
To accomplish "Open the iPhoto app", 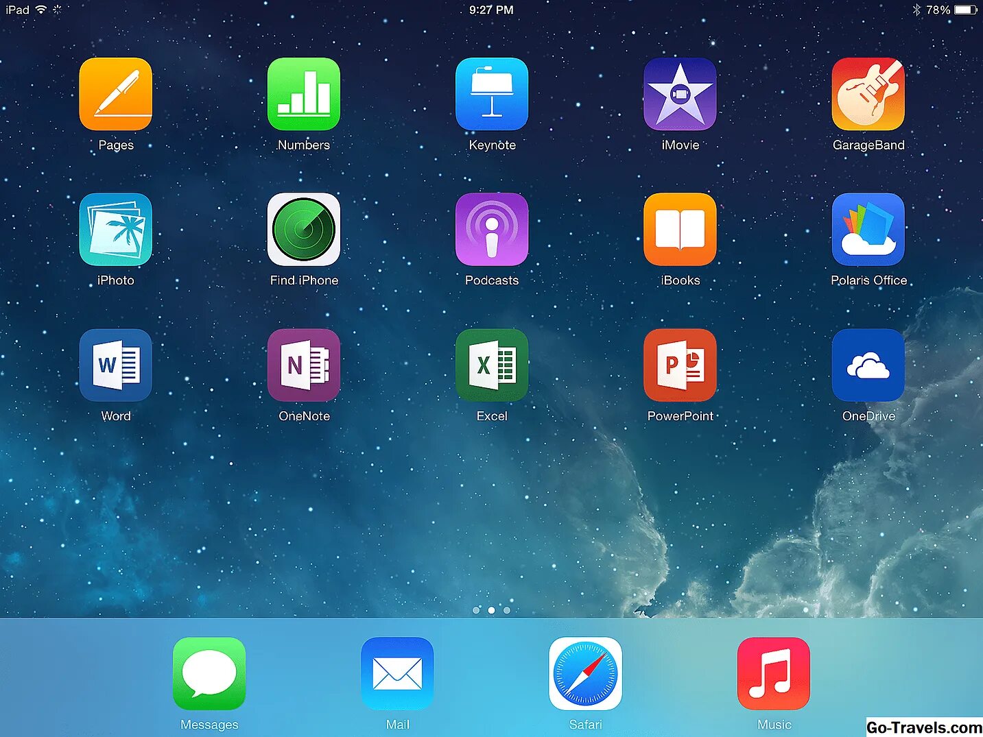I will pyautogui.click(x=115, y=230).
